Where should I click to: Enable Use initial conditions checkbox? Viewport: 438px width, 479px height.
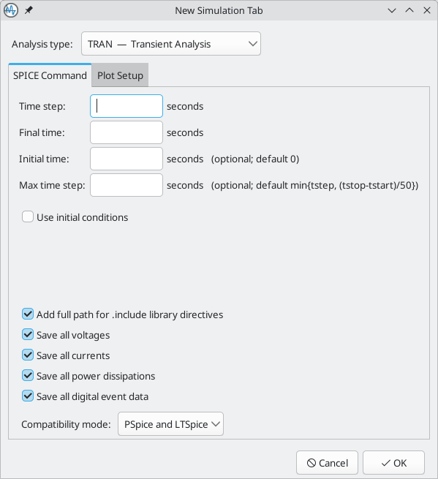pos(28,217)
